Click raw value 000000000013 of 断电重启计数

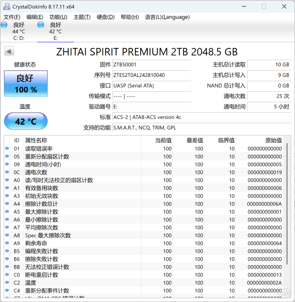(265, 275)
